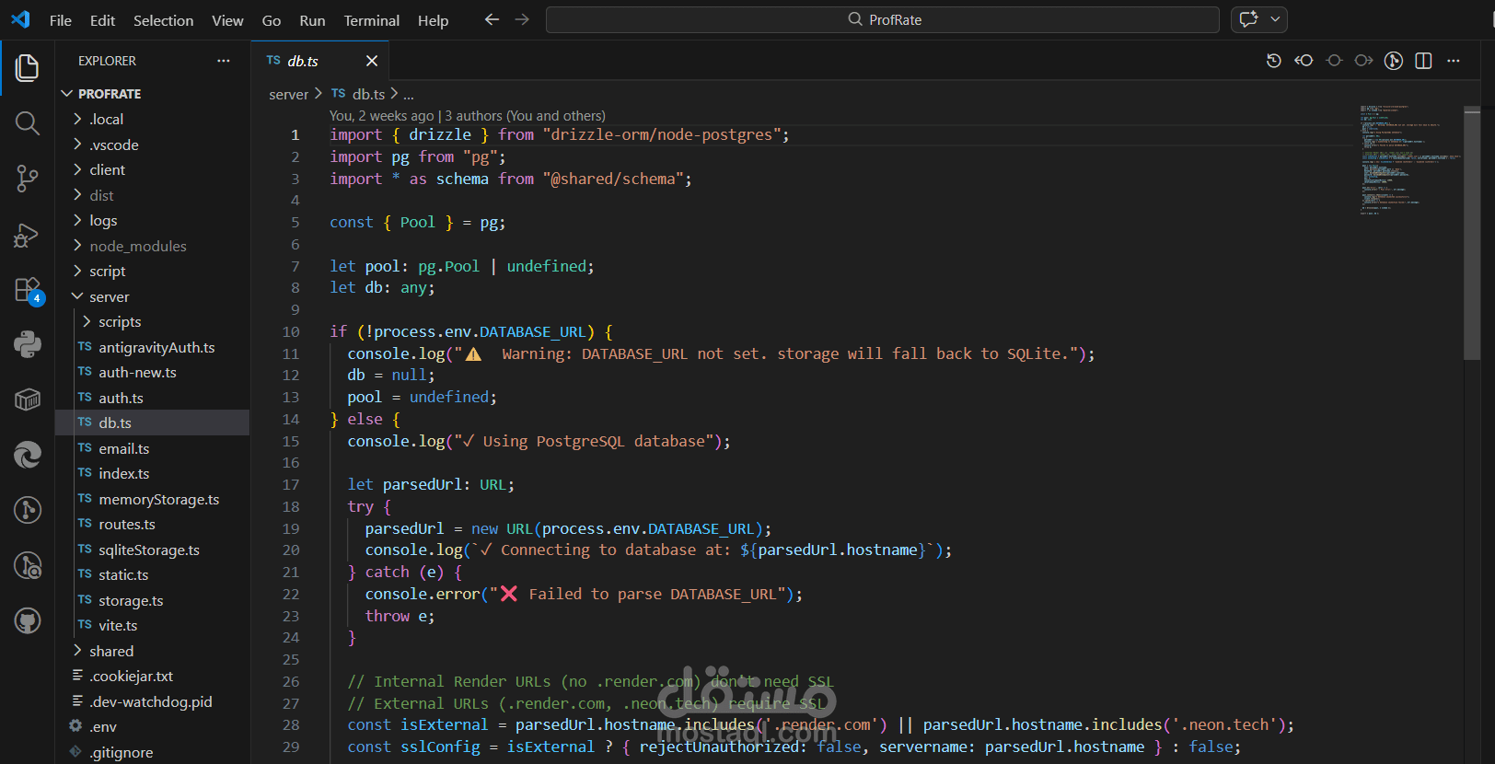This screenshot has width=1495, height=764.
Task: Open the View menu
Action: coord(227,20)
